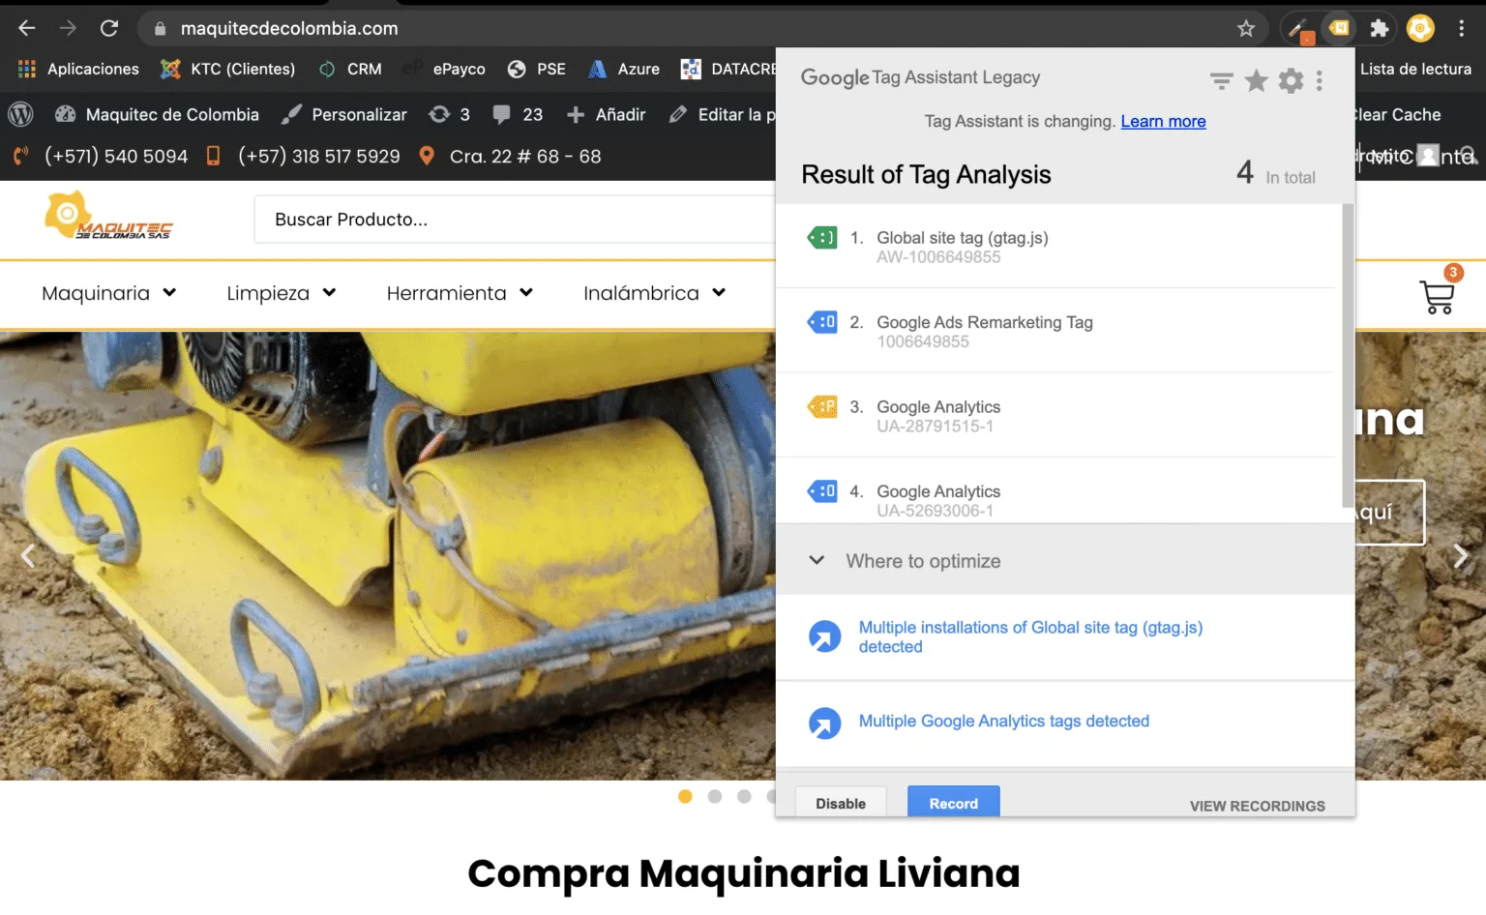Select the third carousel dot indicator
This screenshot has width=1486, height=915.
(x=744, y=796)
